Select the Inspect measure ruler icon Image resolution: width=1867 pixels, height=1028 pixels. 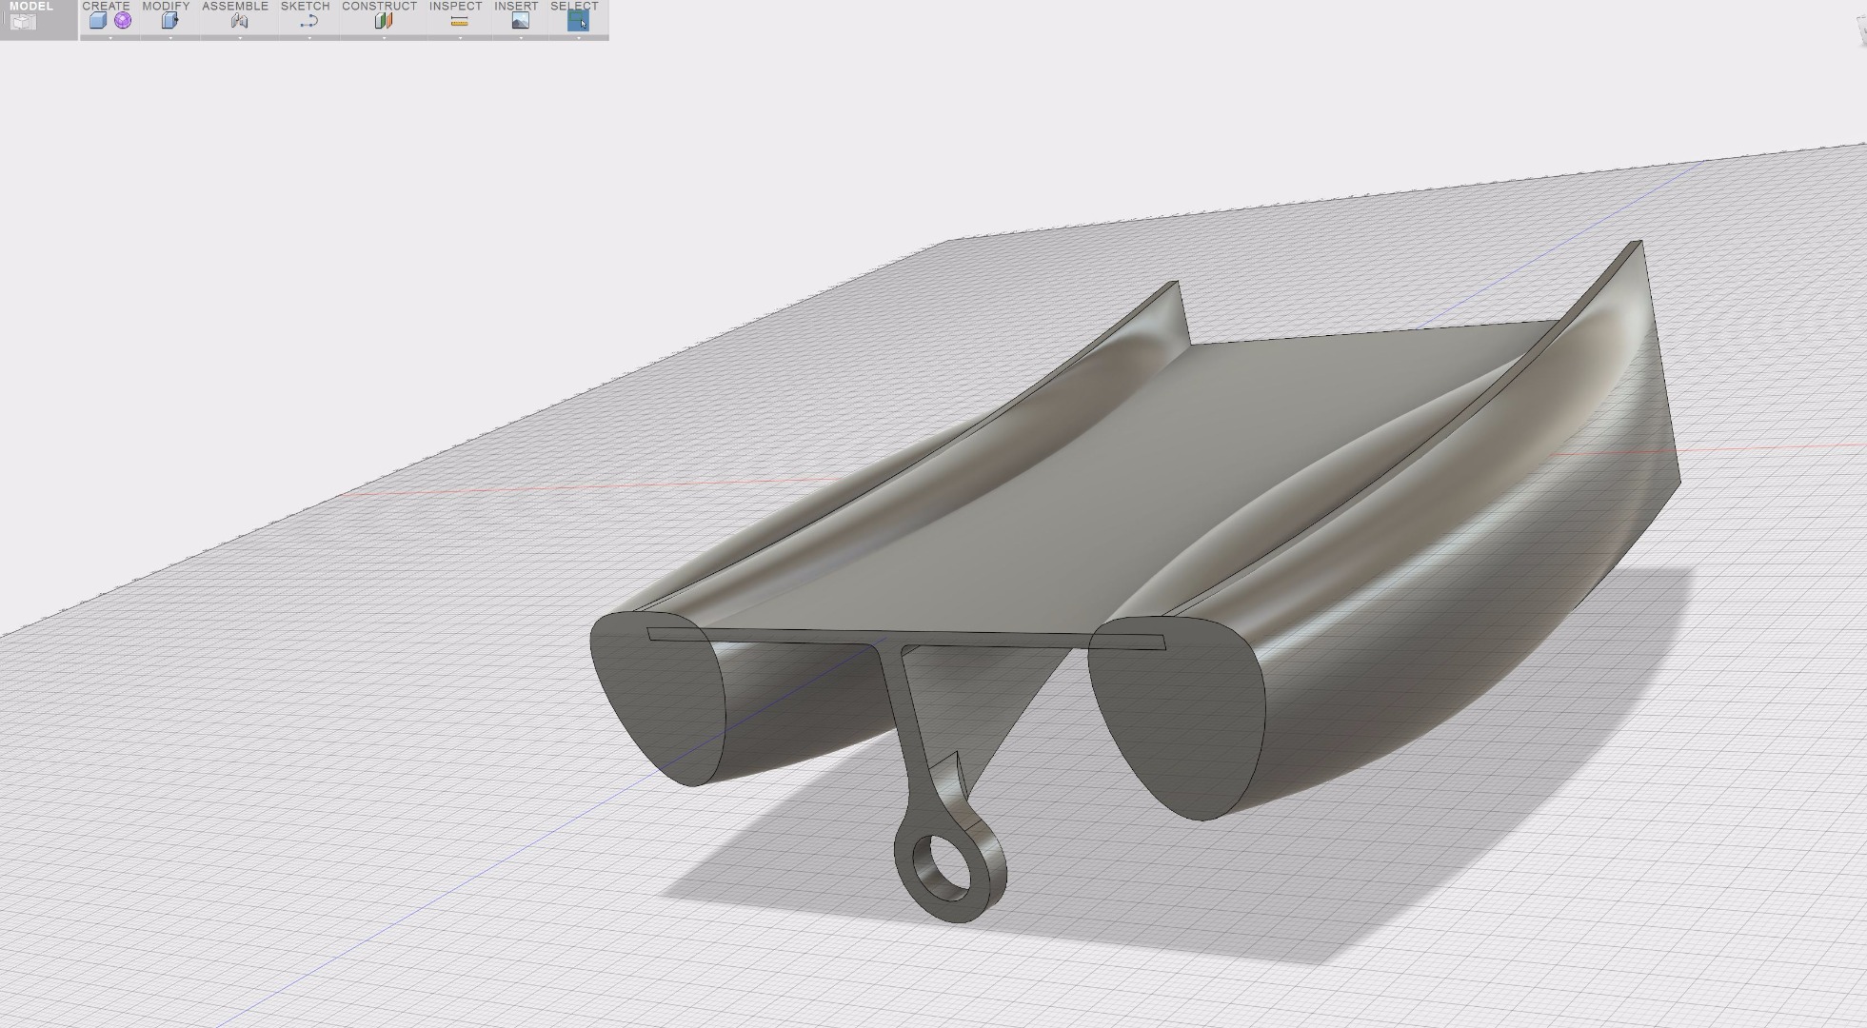[x=459, y=21]
